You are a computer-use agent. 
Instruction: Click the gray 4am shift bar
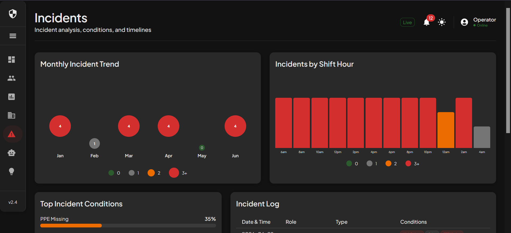click(482, 137)
